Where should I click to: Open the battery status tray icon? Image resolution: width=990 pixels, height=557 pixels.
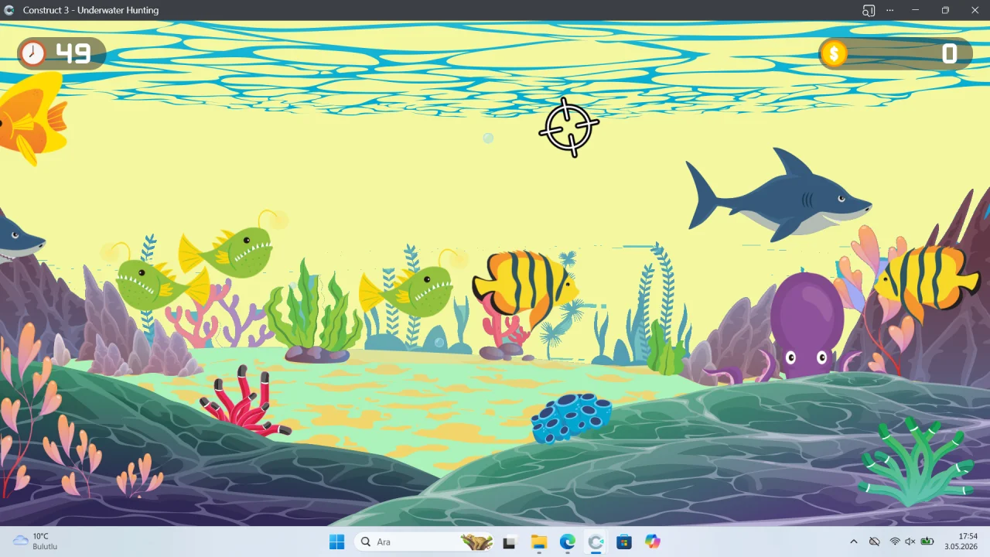[927, 542]
